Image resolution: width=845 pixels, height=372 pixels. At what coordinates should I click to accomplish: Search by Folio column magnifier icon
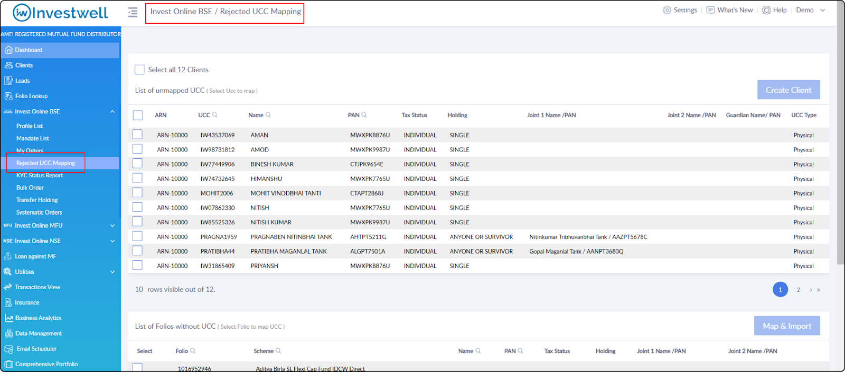[193, 351]
